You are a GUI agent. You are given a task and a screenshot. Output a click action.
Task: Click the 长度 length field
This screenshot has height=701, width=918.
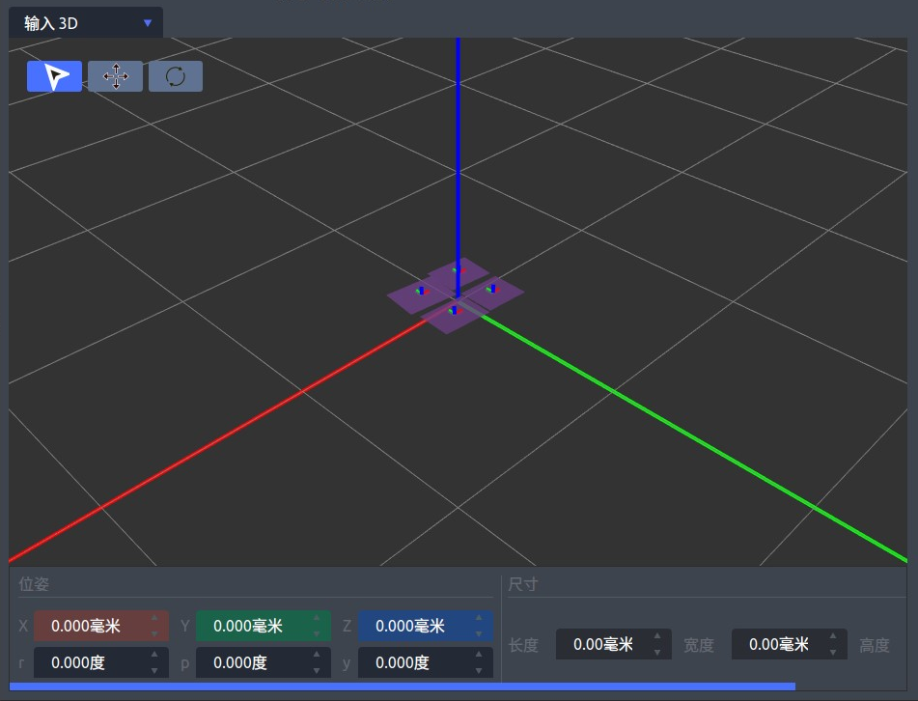[614, 644]
